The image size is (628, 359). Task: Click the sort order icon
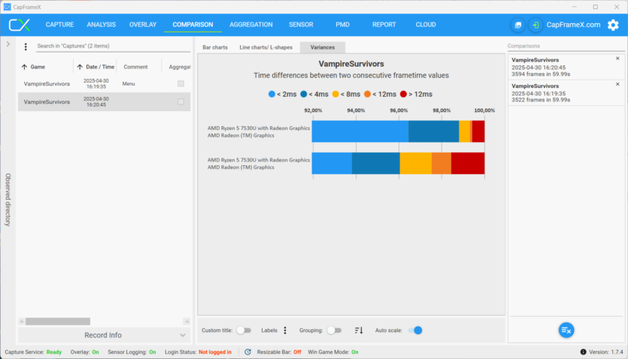click(x=359, y=330)
